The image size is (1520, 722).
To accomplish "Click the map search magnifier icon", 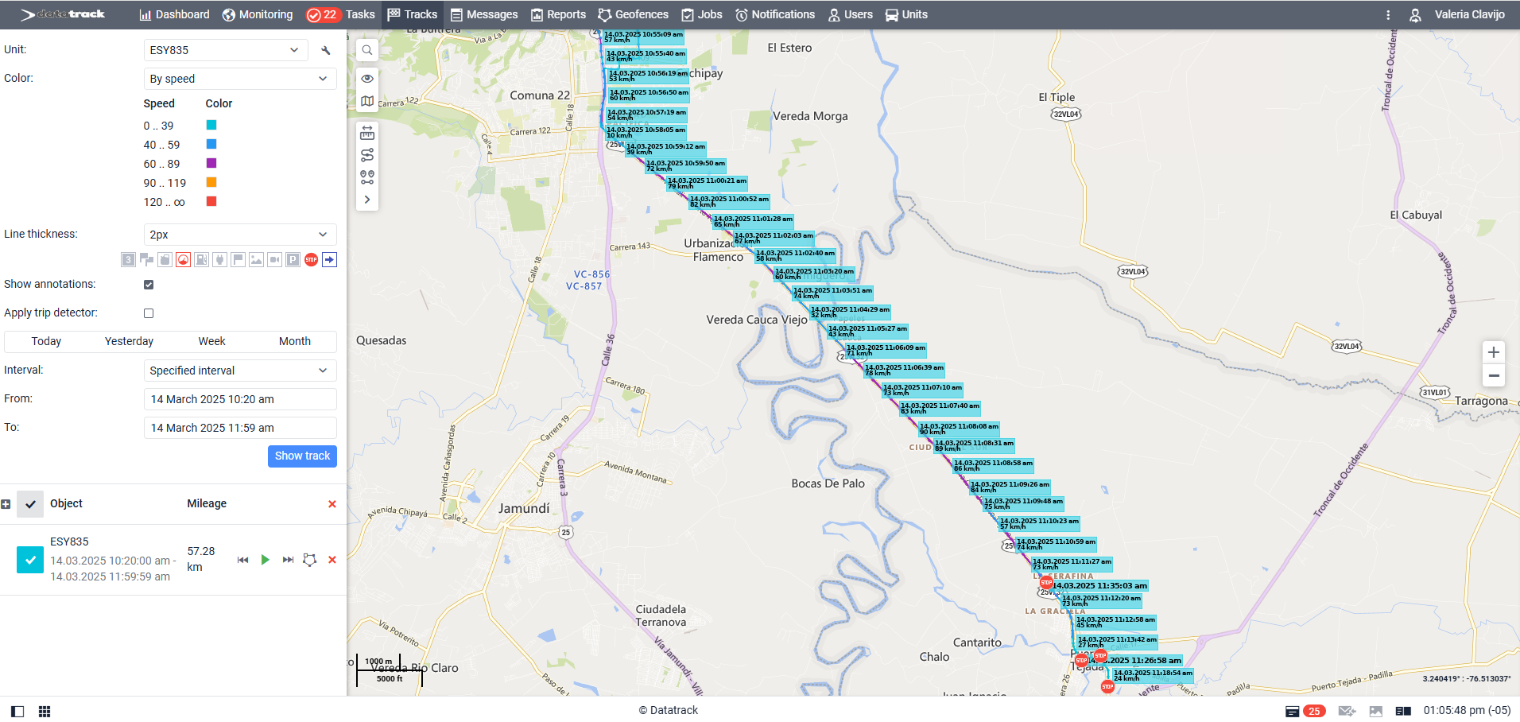I will (x=367, y=50).
